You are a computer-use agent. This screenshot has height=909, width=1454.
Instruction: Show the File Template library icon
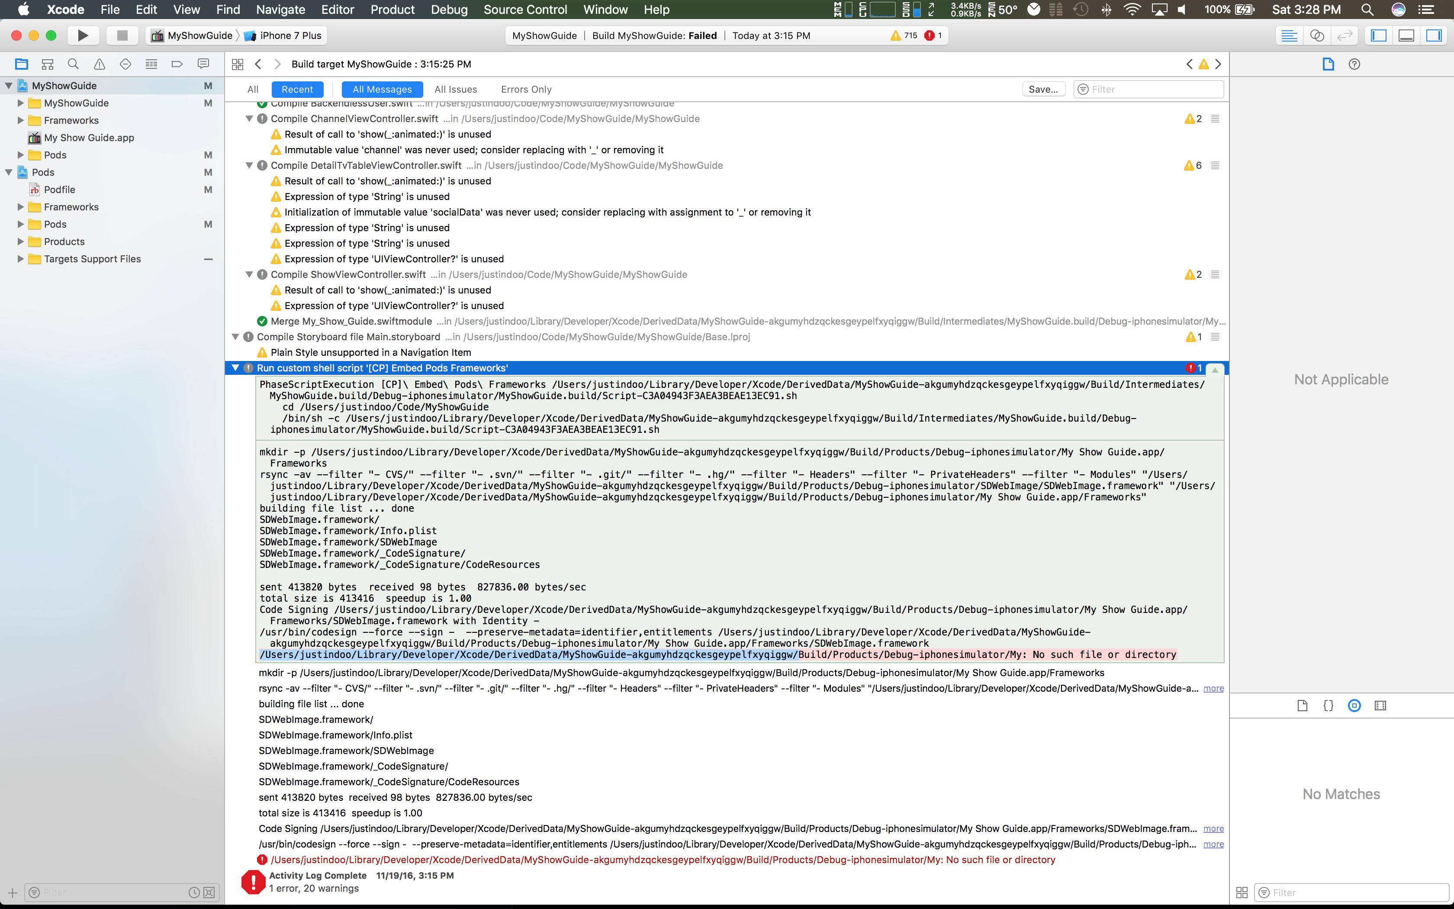pos(1302,705)
